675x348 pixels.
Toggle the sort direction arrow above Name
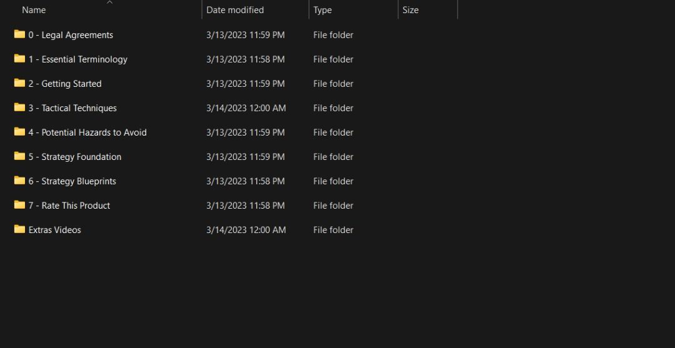click(x=110, y=2)
